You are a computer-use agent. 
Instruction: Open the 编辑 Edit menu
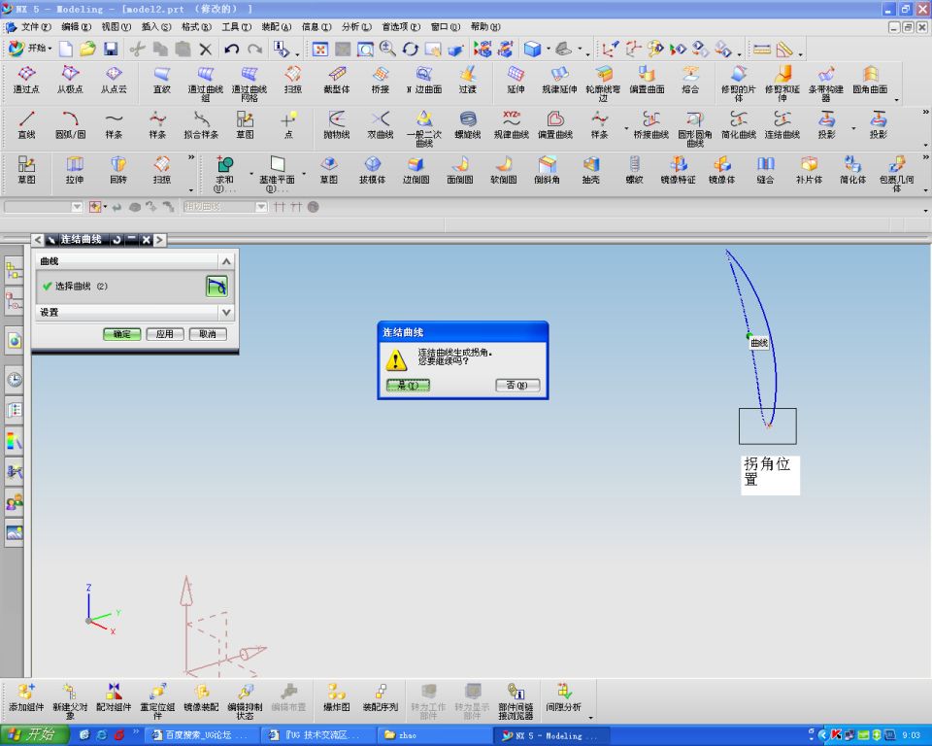pos(76,27)
